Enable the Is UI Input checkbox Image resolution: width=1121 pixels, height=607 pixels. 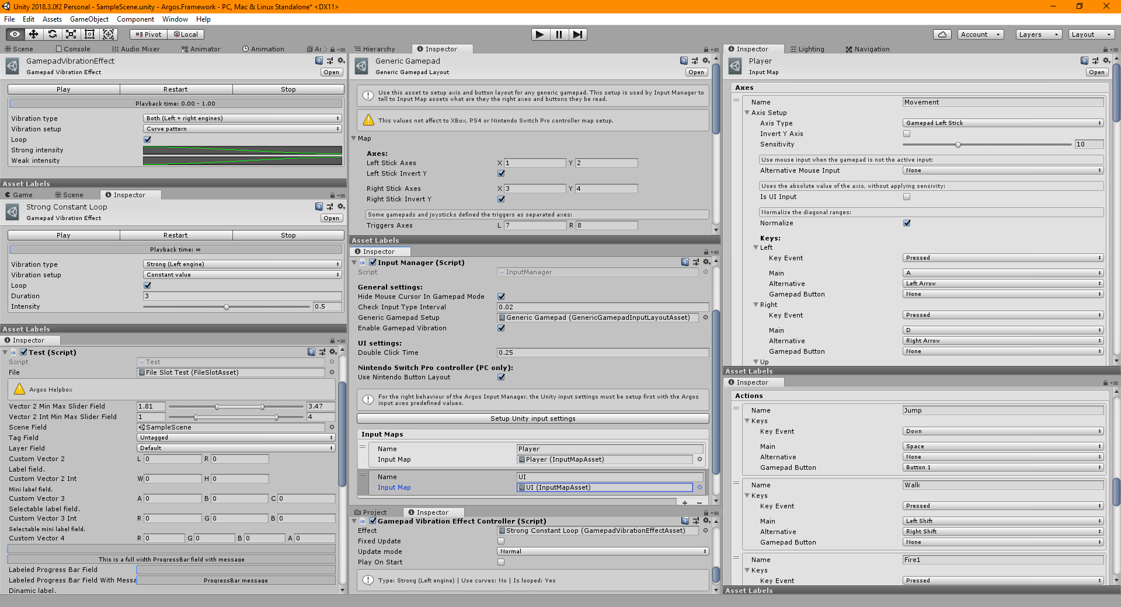(906, 197)
